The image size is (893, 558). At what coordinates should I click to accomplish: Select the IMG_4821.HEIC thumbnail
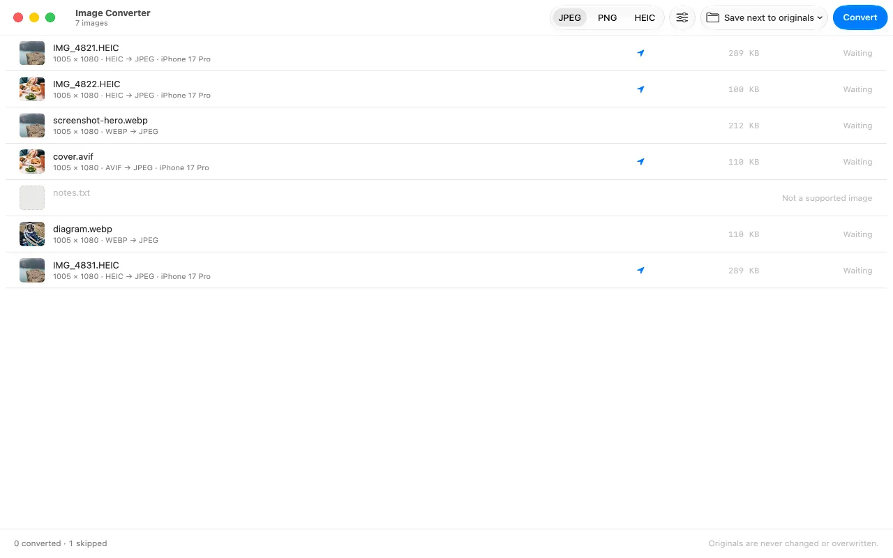coord(32,53)
